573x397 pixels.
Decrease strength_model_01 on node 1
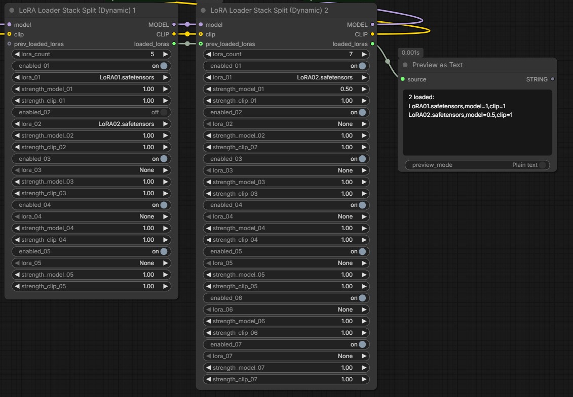(x=17, y=89)
